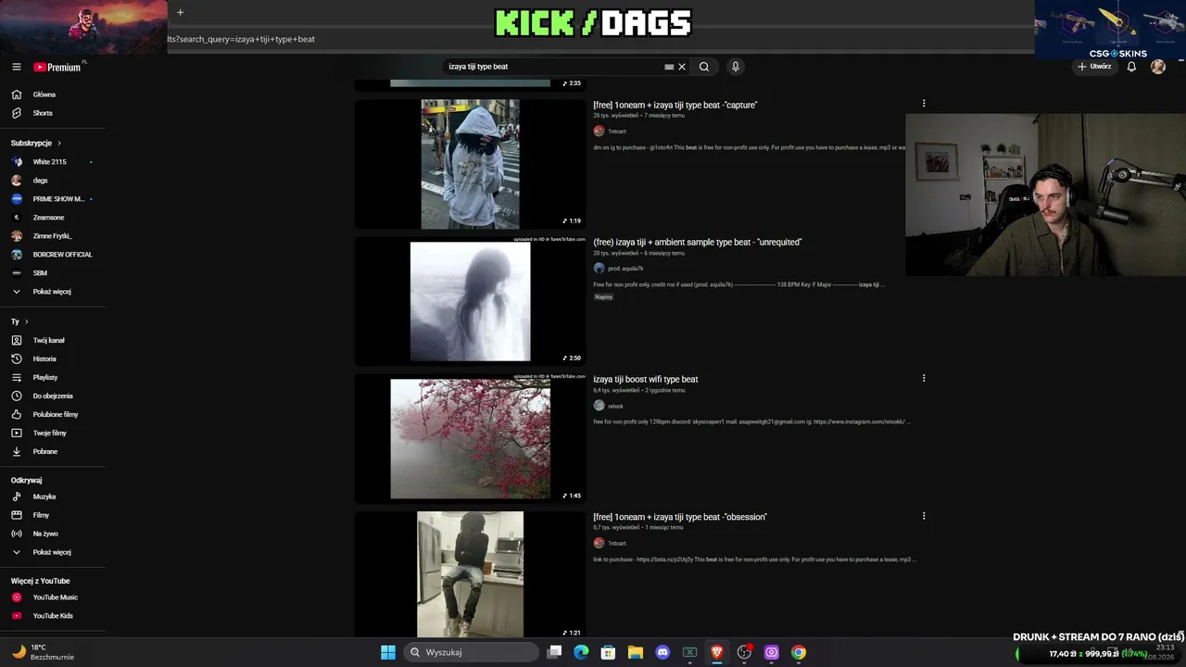Image resolution: width=1186 pixels, height=667 pixels.
Task: Open SBM subscription channel
Action: tap(40, 273)
